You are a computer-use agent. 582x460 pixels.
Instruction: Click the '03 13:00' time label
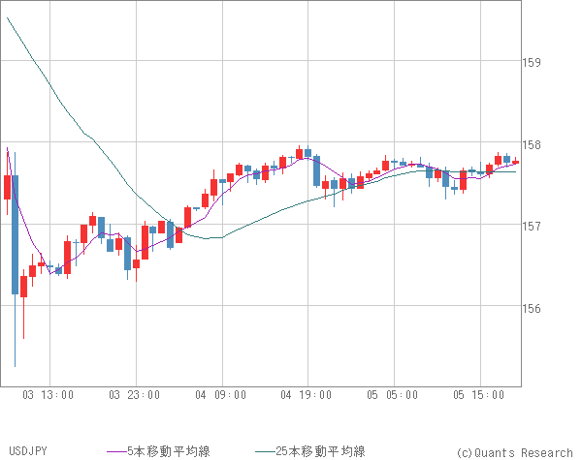click(x=48, y=395)
